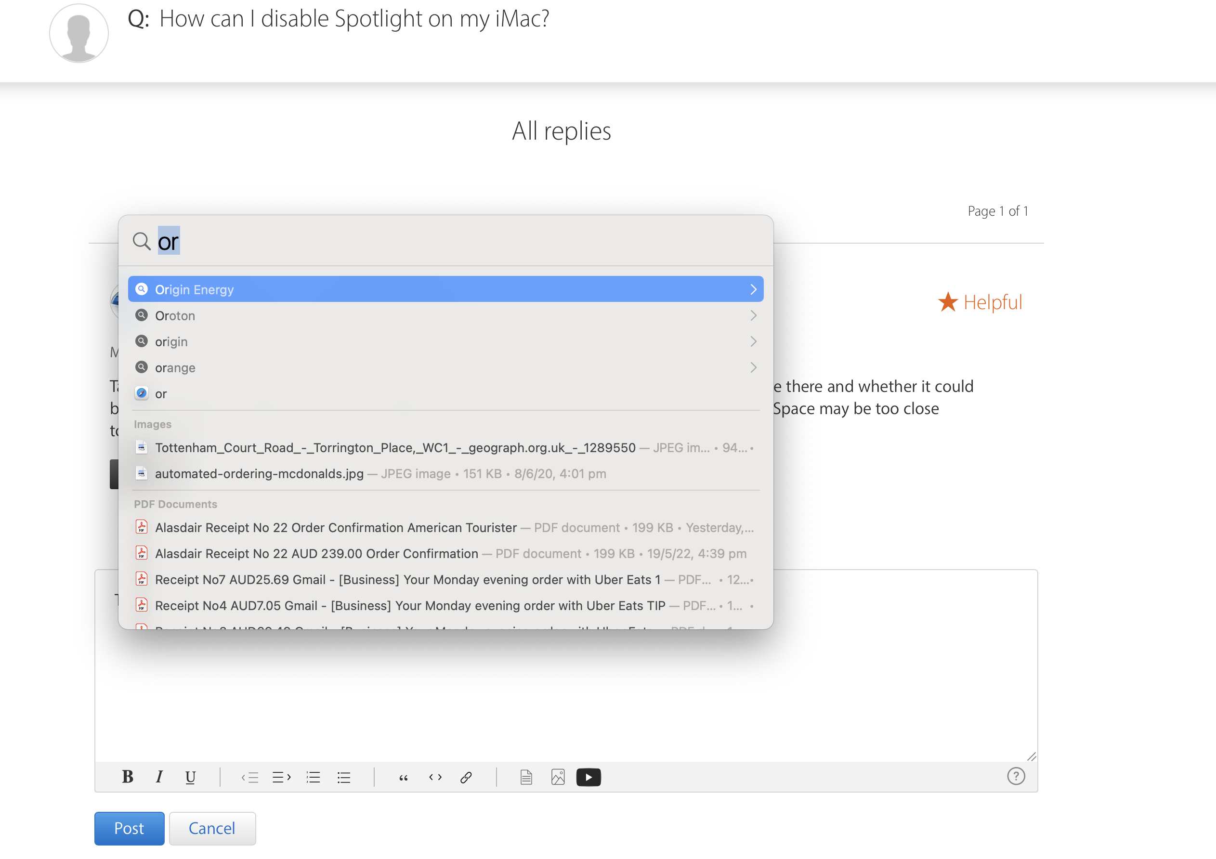This screenshot has height=859, width=1216.
Task: Open the automated-ordering-mcdonalds.jpg image result
Action: coord(259,473)
